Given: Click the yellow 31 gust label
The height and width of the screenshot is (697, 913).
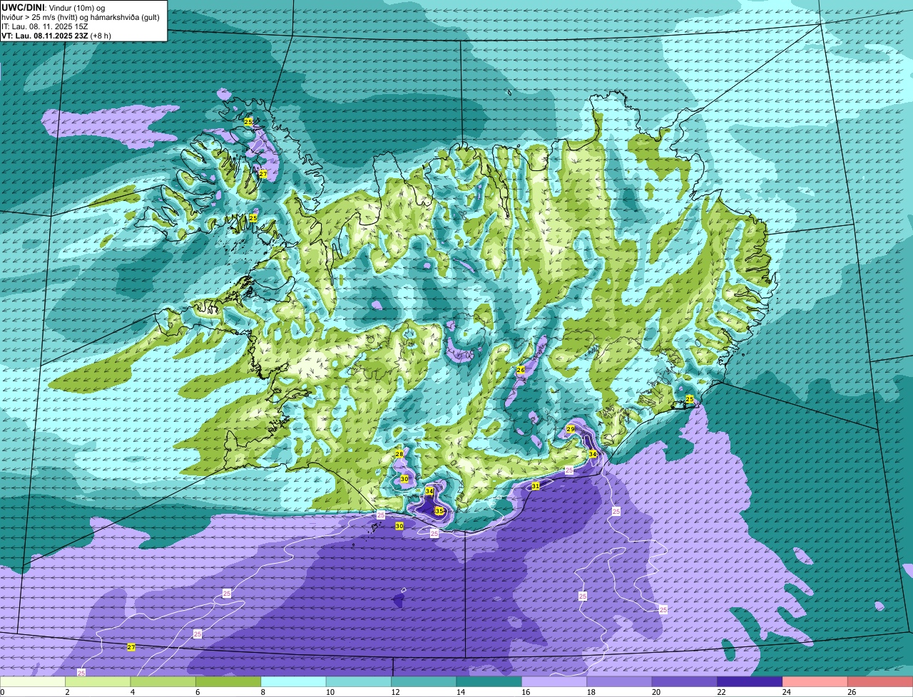Looking at the screenshot, I should point(536,485).
